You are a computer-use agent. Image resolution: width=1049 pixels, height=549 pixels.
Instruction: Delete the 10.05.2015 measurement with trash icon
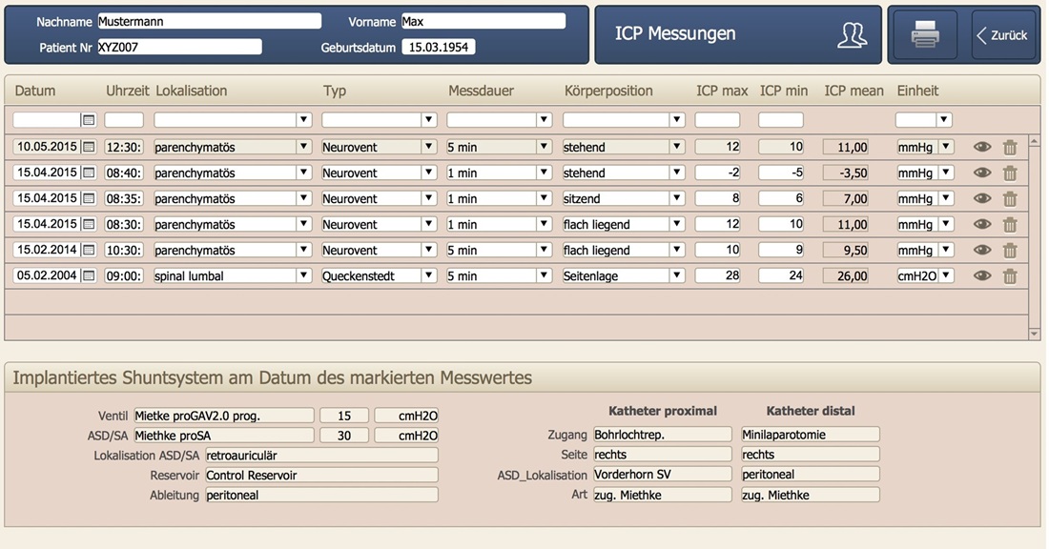point(1010,147)
